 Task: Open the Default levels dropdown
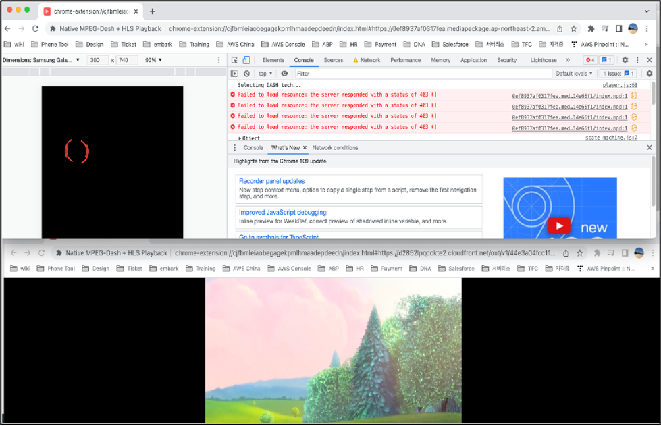point(574,74)
